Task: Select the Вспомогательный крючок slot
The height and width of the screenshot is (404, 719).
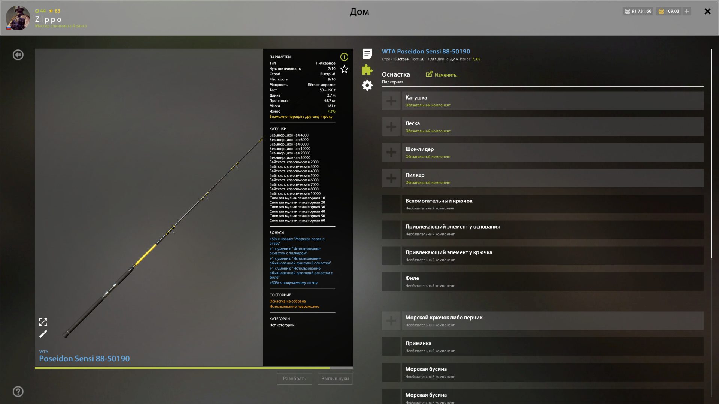Action: pos(543,204)
